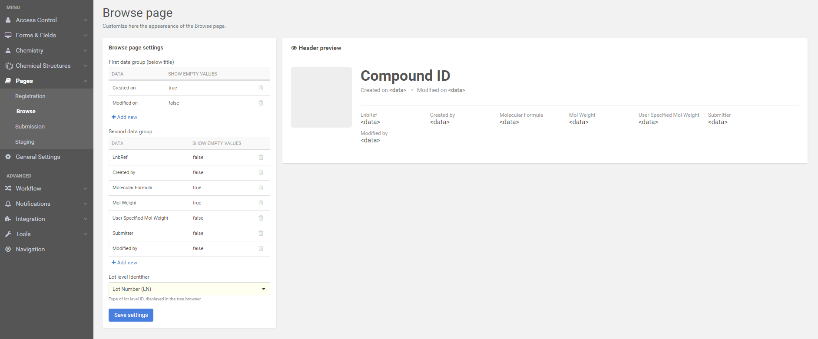Image resolution: width=818 pixels, height=339 pixels.
Task: Remove the Submitter row
Action: point(261,233)
